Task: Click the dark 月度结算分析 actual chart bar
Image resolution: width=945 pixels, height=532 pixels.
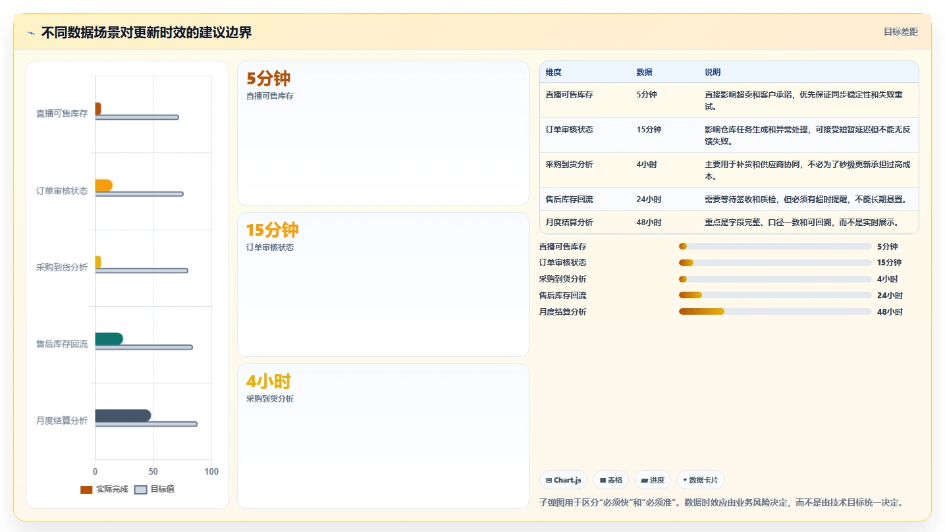Action: point(122,415)
